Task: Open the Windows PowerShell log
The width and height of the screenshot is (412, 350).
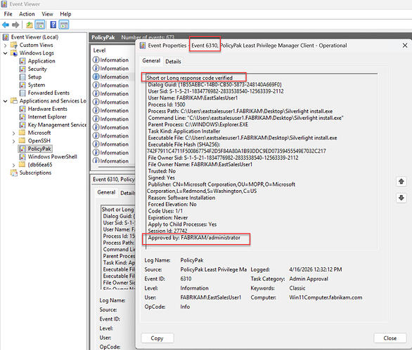Action: pyautogui.click(x=52, y=157)
